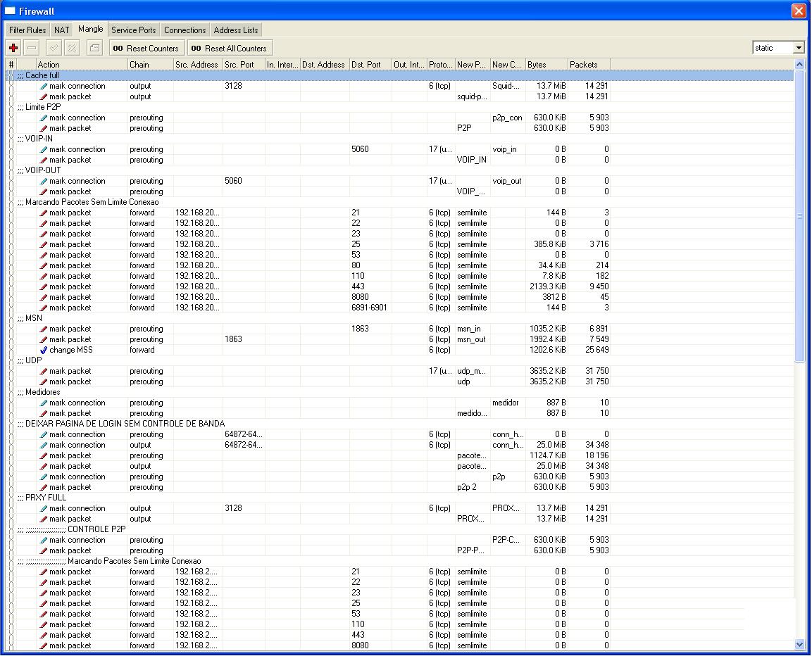Click the scrollbar up arrow
This screenshot has width=812, height=656.
(x=799, y=65)
